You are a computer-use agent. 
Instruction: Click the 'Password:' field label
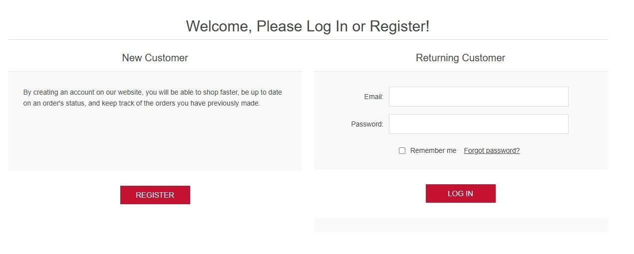[367, 124]
